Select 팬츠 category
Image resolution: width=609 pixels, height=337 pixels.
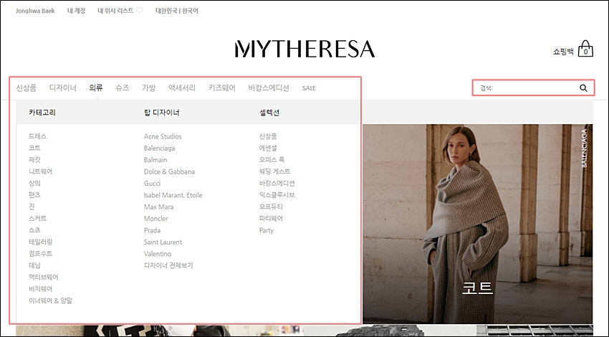coord(34,195)
